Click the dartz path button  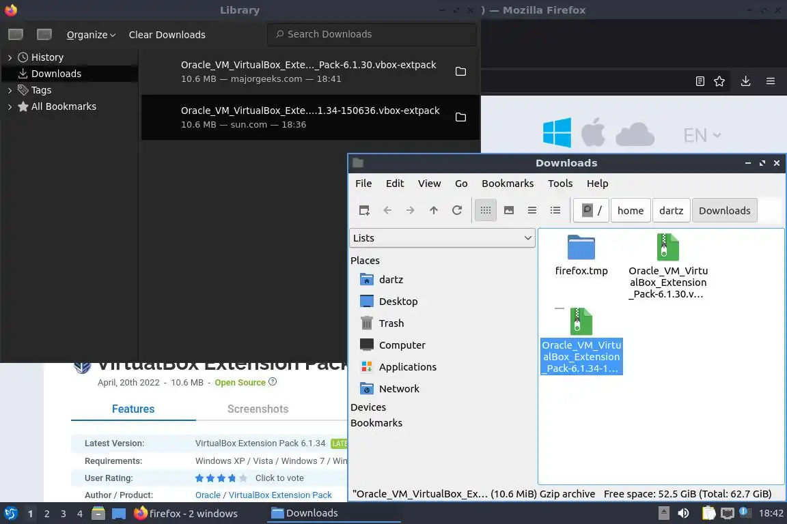(671, 211)
